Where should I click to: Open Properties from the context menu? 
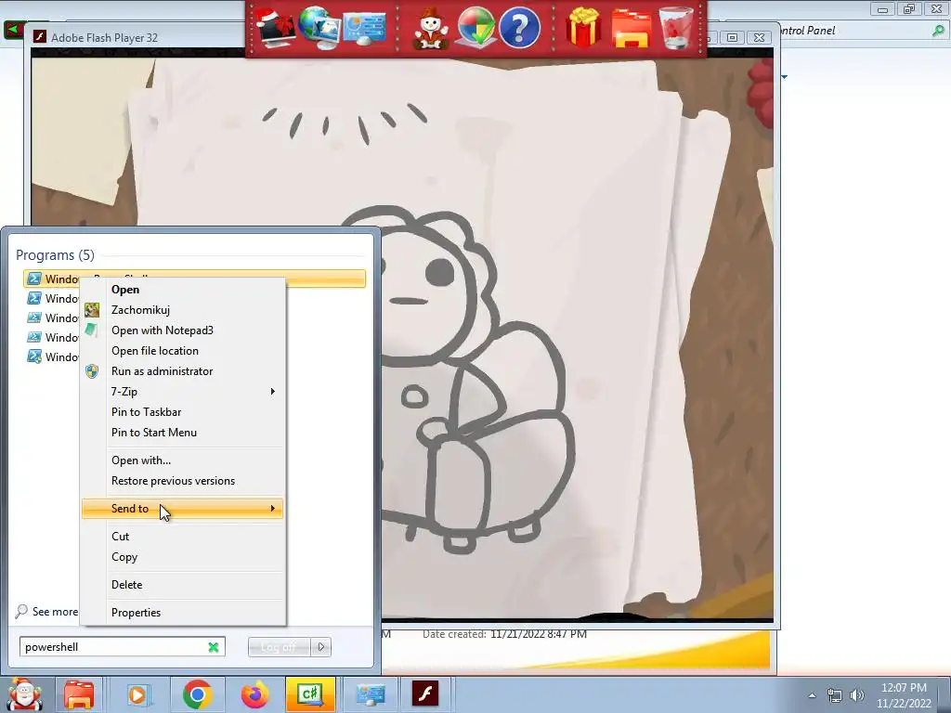tap(136, 613)
